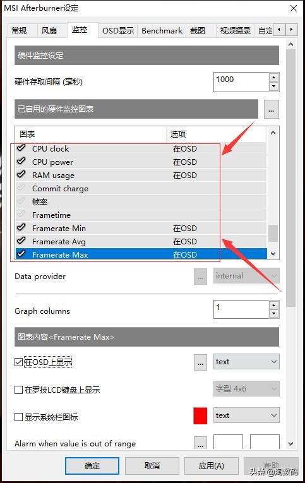Enable the Frametime graph checkmark
The image size is (305, 483).
click(21, 214)
